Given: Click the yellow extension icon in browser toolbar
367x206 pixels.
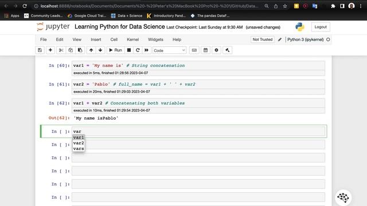Looking at the screenshot, I should pyautogui.click(x=296, y=6).
